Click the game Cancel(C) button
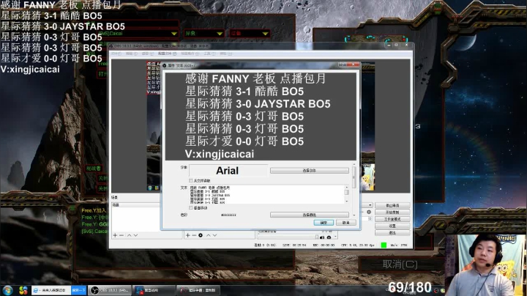The width and height of the screenshot is (527, 296). click(400, 264)
